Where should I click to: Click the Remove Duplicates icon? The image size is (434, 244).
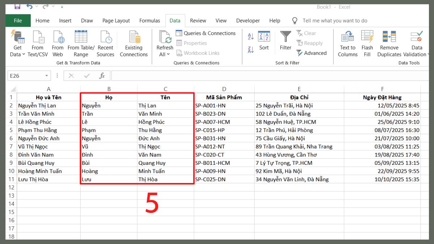point(389,43)
